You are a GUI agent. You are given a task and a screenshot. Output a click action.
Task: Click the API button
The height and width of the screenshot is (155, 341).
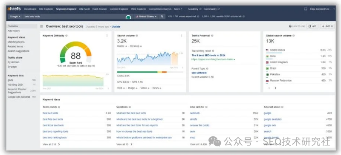312,26
